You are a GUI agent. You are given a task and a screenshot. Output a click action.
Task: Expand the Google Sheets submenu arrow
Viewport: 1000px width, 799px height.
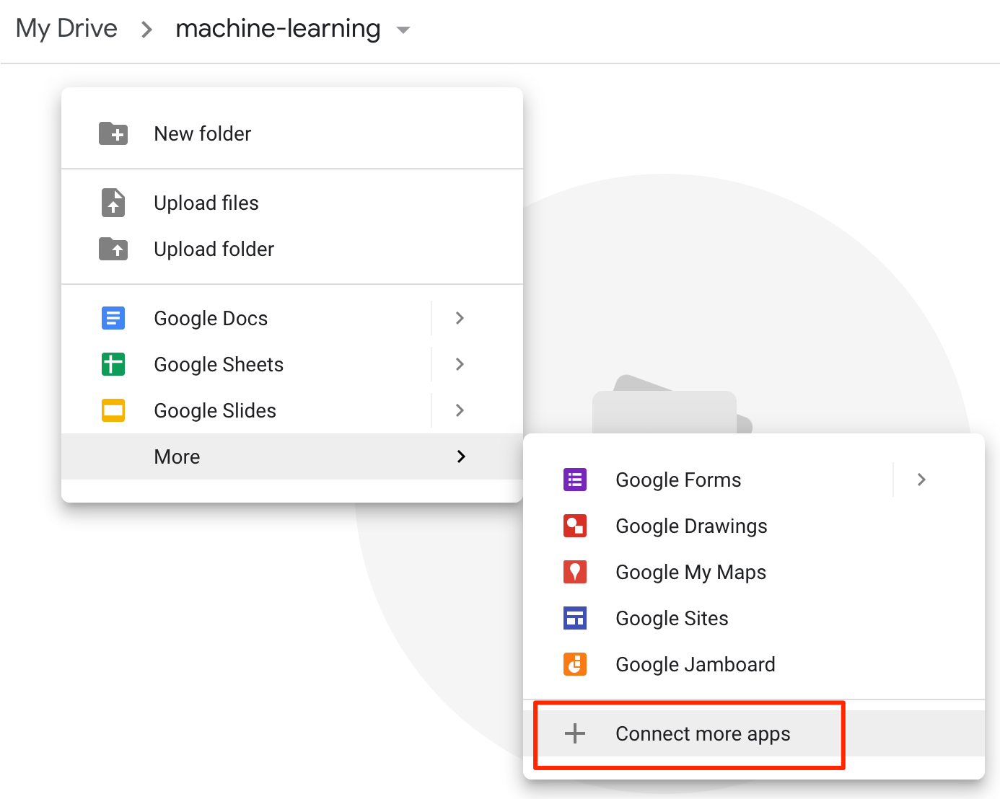coord(460,364)
